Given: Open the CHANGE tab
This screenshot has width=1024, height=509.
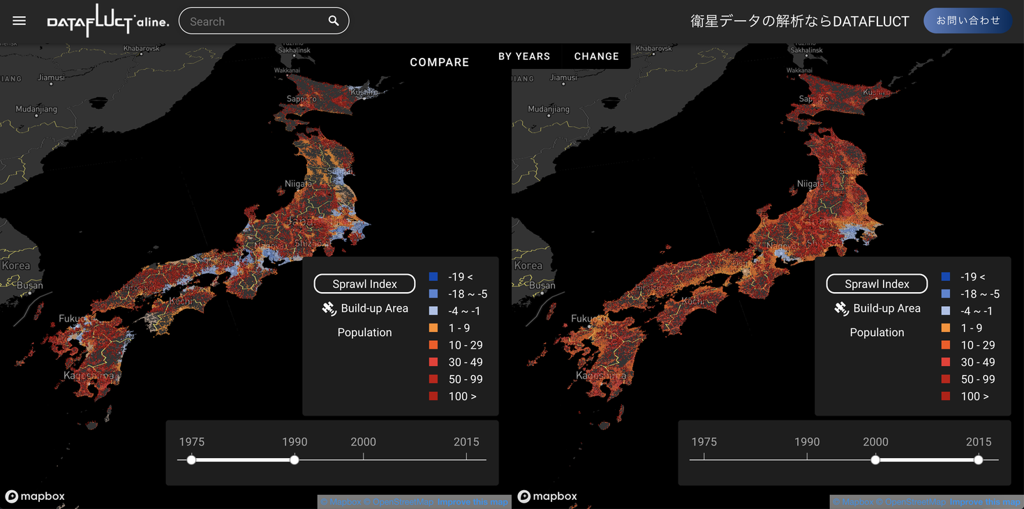Looking at the screenshot, I should click(596, 56).
